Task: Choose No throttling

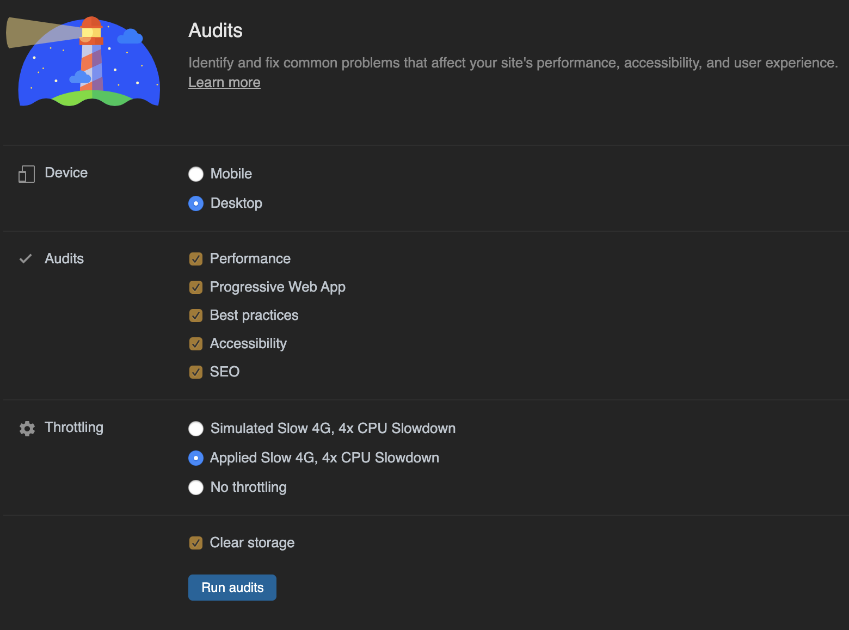Action: (x=195, y=487)
